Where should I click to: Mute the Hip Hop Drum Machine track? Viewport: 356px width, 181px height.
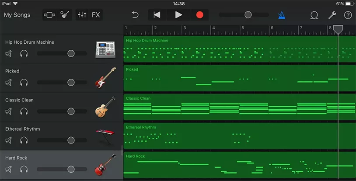click(x=8, y=54)
